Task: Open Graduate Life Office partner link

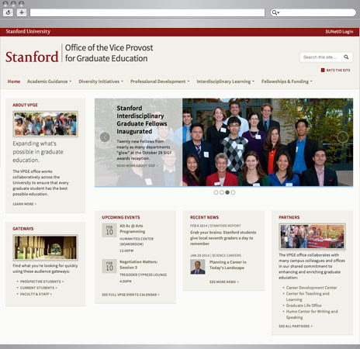Action: point(303,306)
